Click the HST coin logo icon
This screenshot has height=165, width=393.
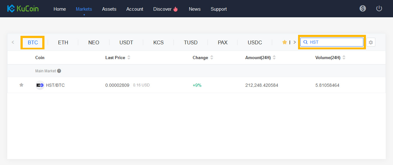40,85
